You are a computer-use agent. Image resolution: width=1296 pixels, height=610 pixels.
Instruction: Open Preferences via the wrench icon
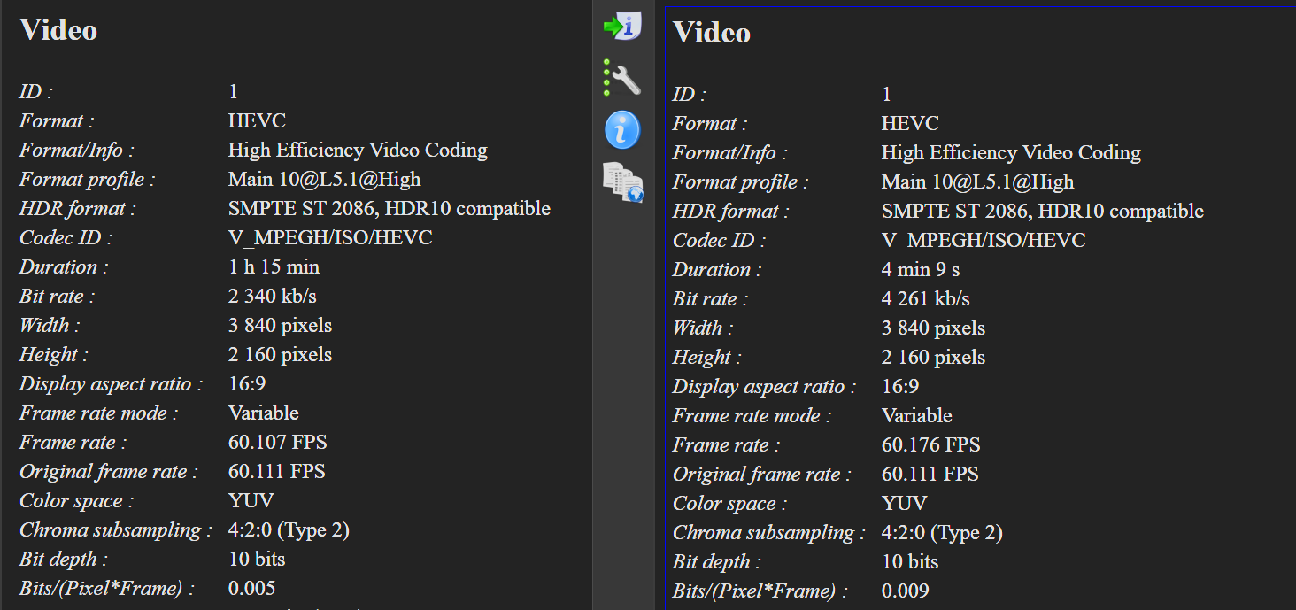click(622, 78)
